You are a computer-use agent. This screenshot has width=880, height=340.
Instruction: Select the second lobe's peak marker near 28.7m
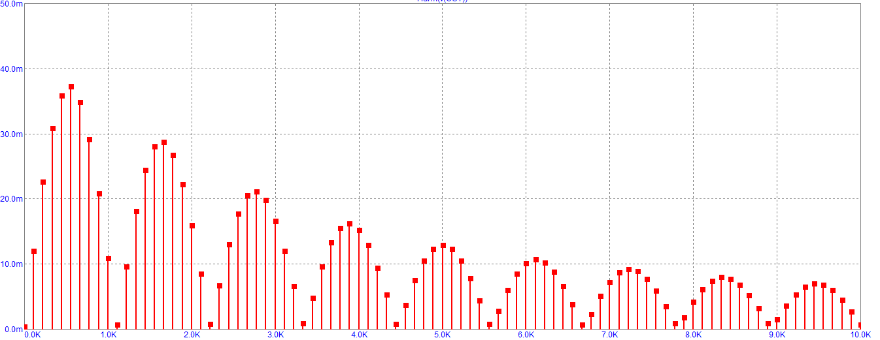click(x=164, y=142)
